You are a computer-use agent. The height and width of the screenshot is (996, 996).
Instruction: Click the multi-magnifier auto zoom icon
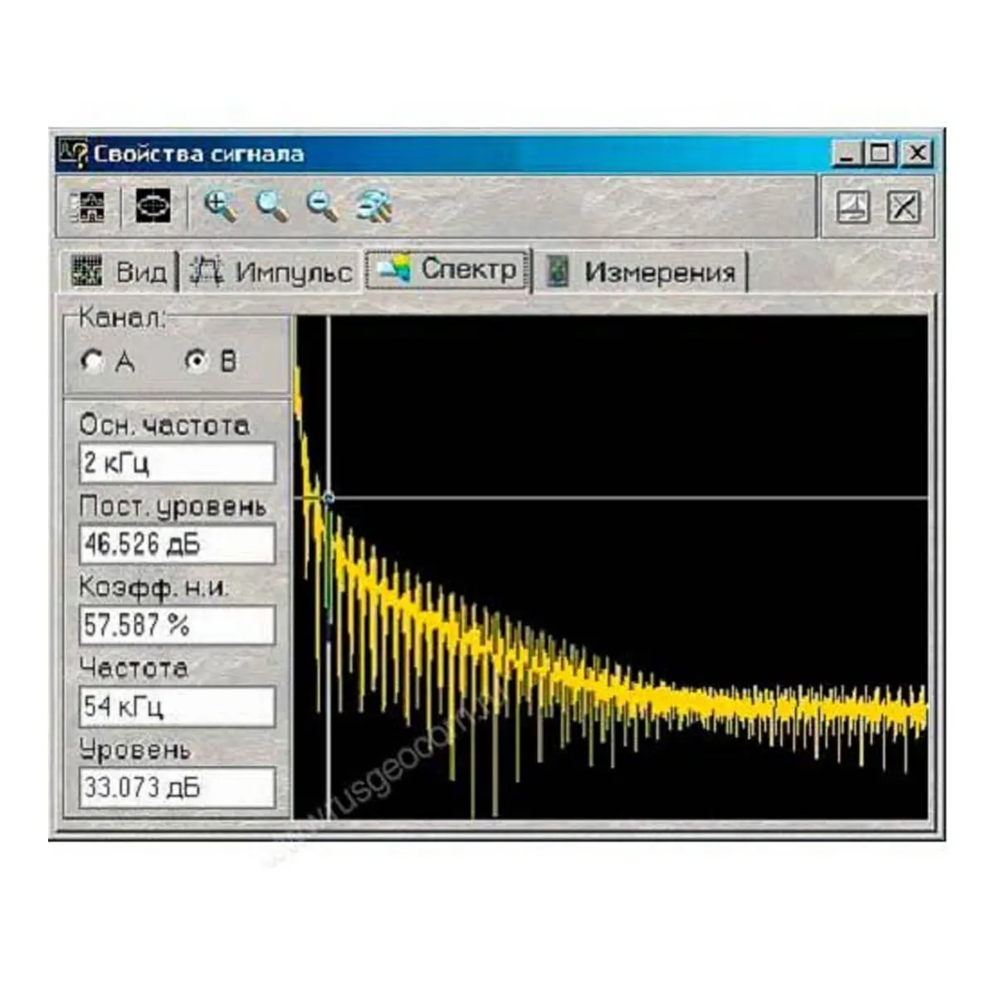coord(373,206)
